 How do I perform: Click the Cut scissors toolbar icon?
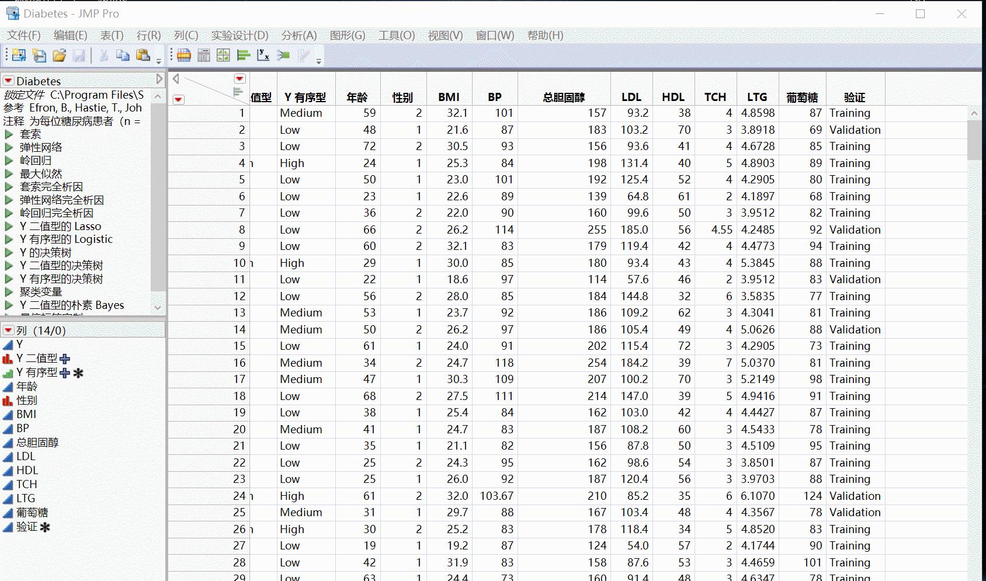(x=103, y=55)
